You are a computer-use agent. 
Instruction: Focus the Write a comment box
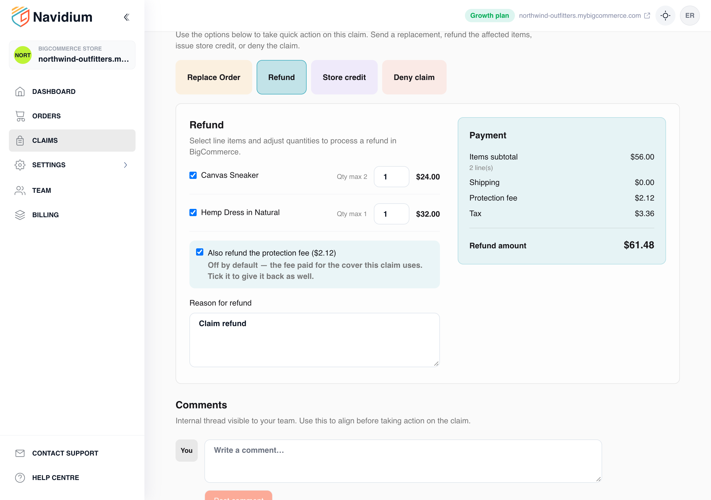point(403,461)
